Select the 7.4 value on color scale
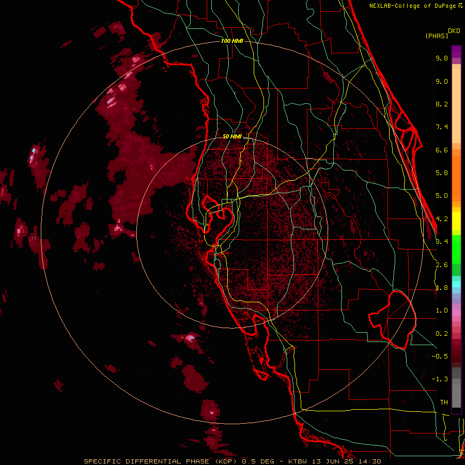465x465 pixels. (x=442, y=127)
